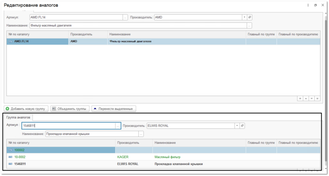This screenshot has height=176, width=329.
Task: Click row icon beside 100002
Action: (x=10, y=150)
